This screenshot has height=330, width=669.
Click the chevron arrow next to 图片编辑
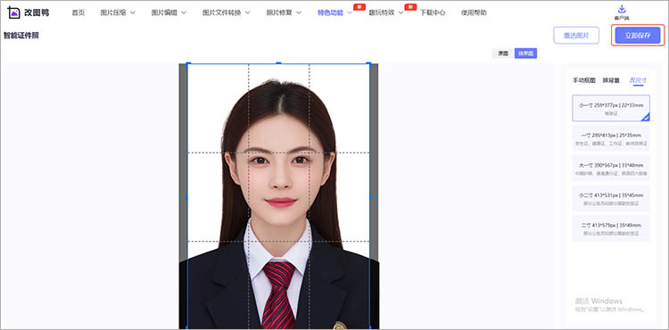(184, 12)
